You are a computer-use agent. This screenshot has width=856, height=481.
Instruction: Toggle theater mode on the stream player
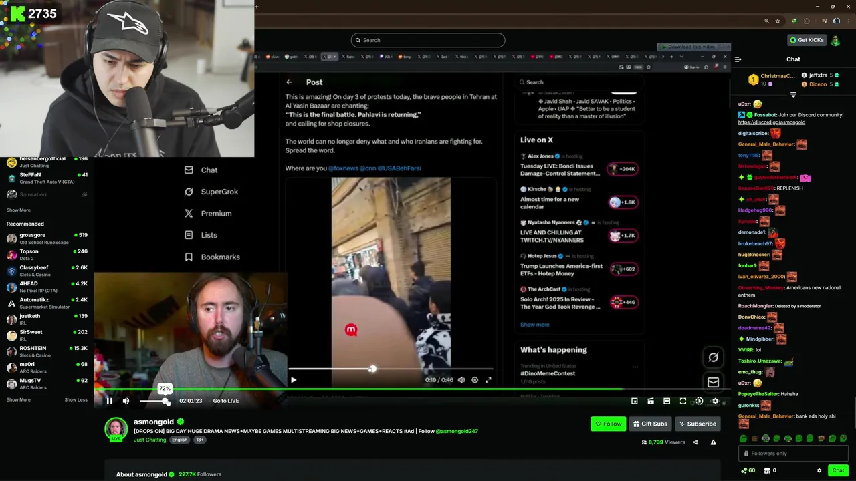point(667,401)
